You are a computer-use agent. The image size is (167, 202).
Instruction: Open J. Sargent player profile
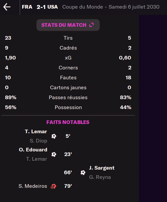click(x=102, y=168)
